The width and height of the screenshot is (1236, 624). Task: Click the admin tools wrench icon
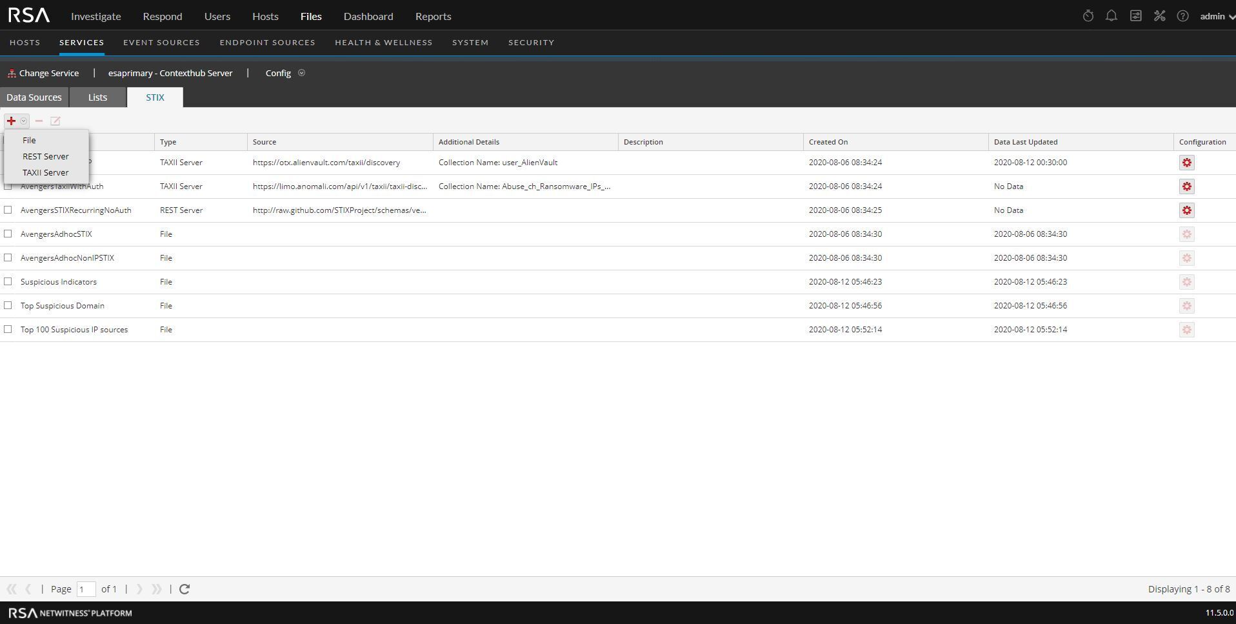tap(1159, 16)
